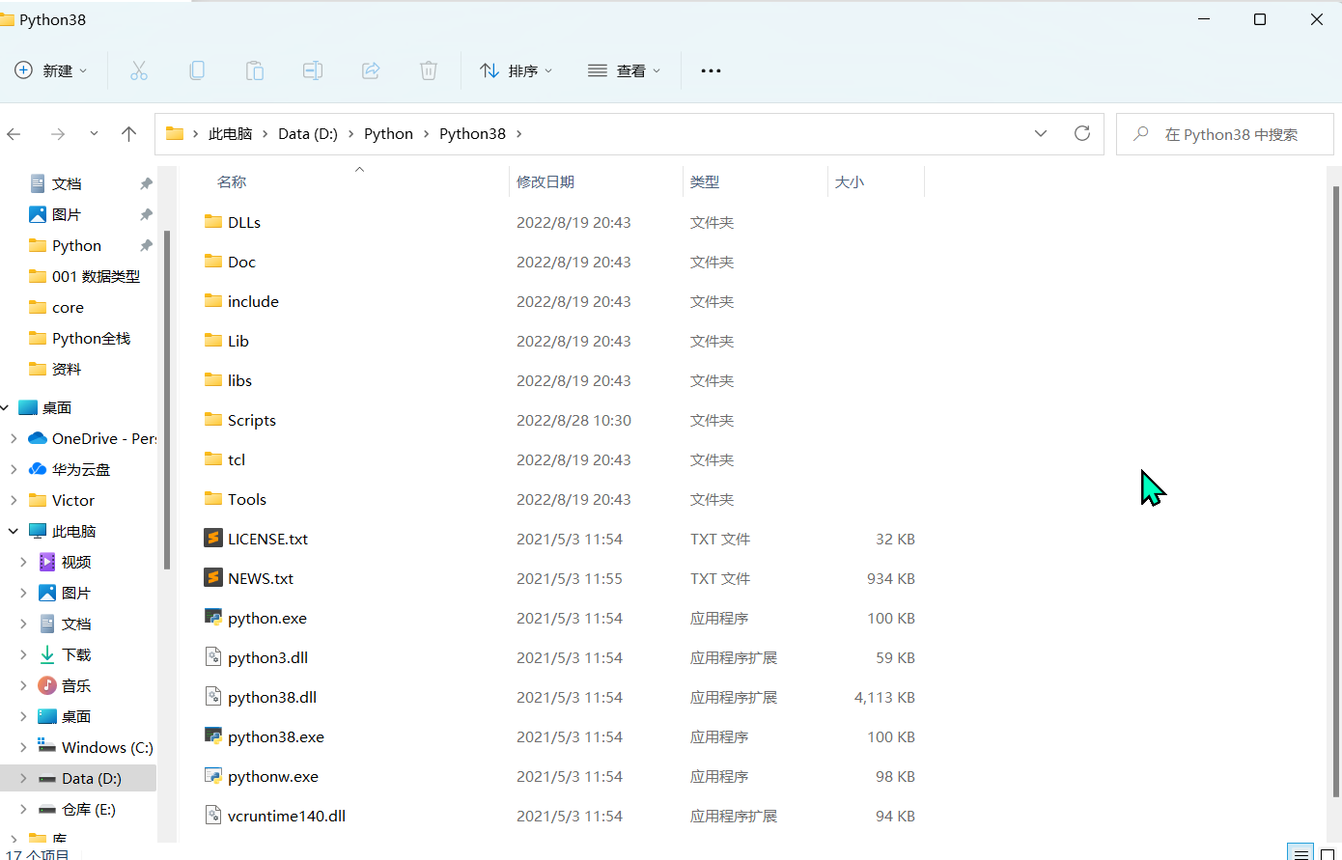The width and height of the screenshot is (1342, 860).
Task: Select Python全栈 folder in sidebar
Action: 80,338
